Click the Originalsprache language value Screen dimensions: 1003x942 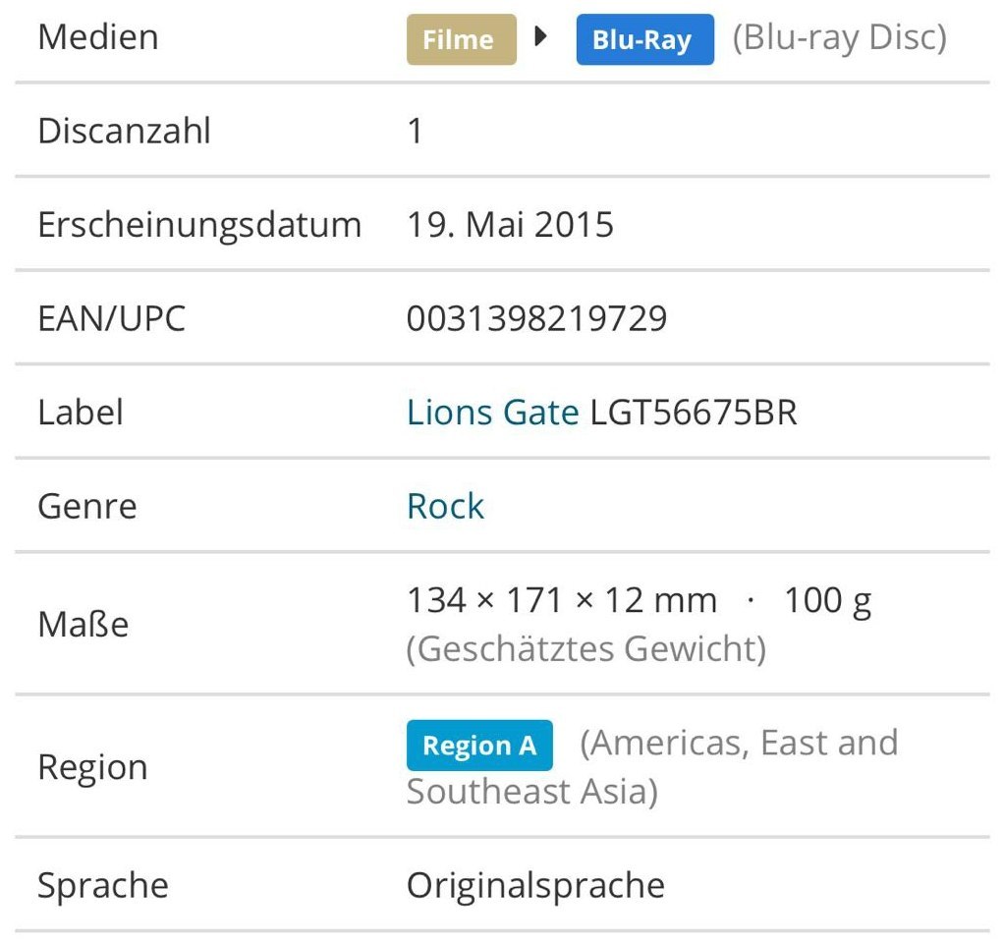tap(535, 886)
